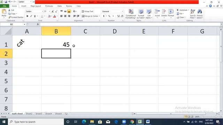The image size is (223, 125).
Task: Expand the Merge & Center dropdown arrow
Action: coord(99,16)
